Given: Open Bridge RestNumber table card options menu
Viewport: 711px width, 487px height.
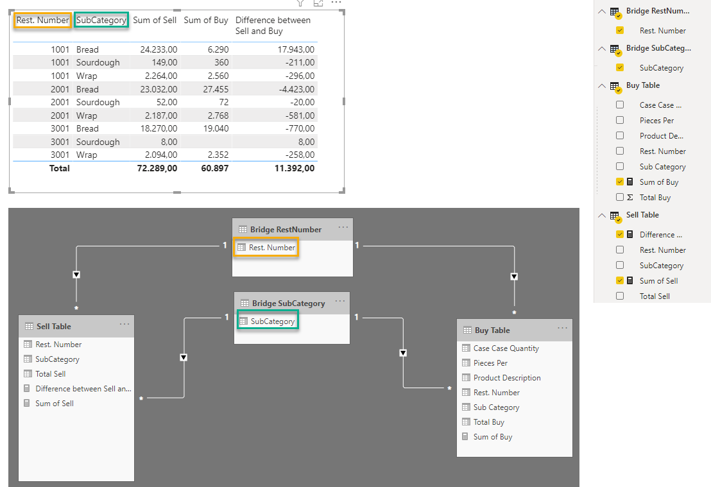Looking at the screenshot, I should [x=343, y=227].
